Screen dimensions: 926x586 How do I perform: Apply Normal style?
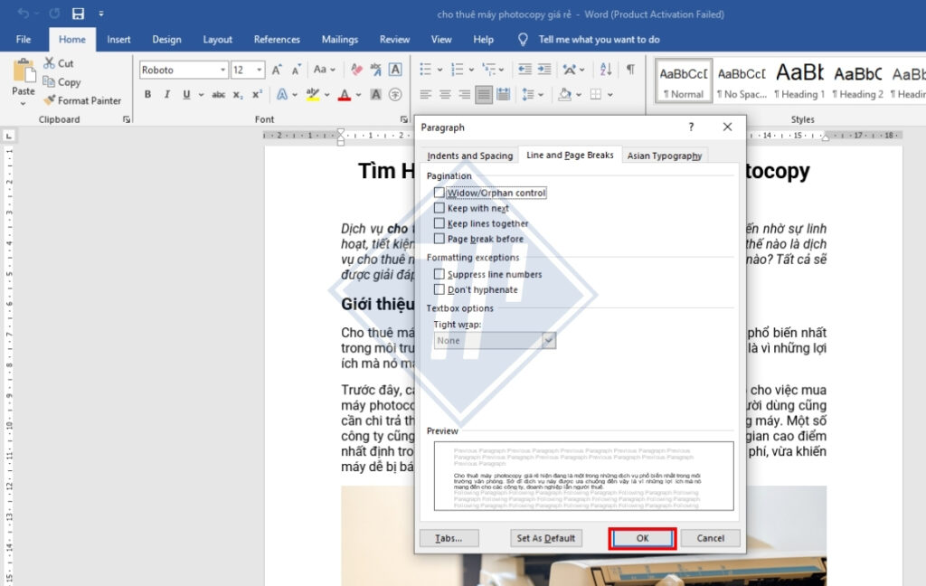click(x=684, y=81)
